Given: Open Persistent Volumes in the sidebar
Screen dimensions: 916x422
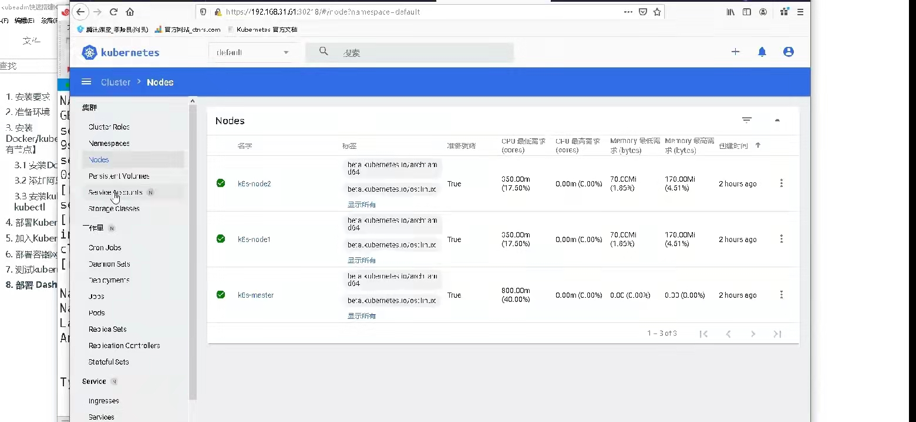Looking at the screenshot, I should [119, 176].
